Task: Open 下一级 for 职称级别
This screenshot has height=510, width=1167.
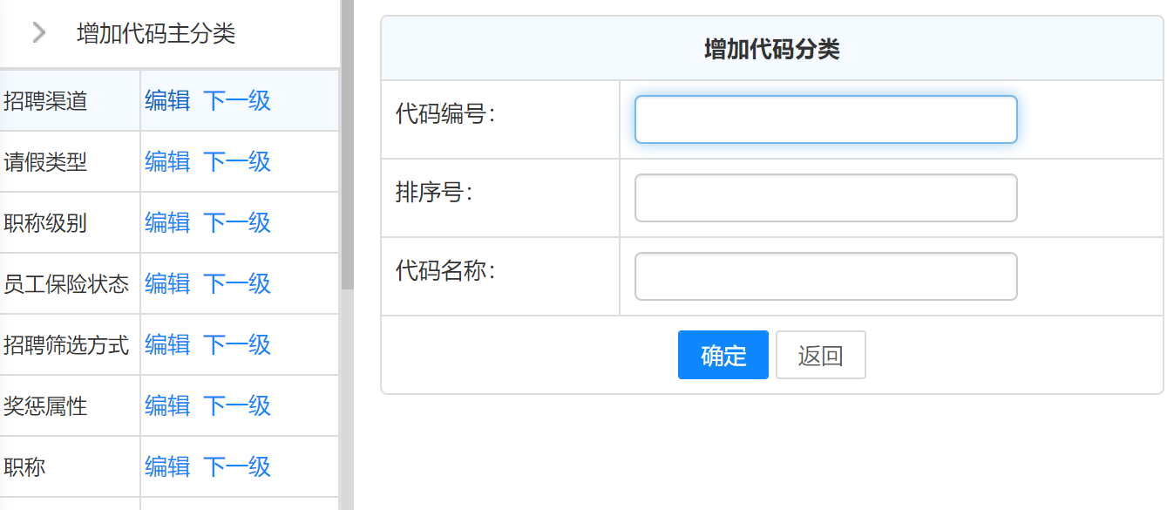Action: pyautogui.click(x=237, y=223)
